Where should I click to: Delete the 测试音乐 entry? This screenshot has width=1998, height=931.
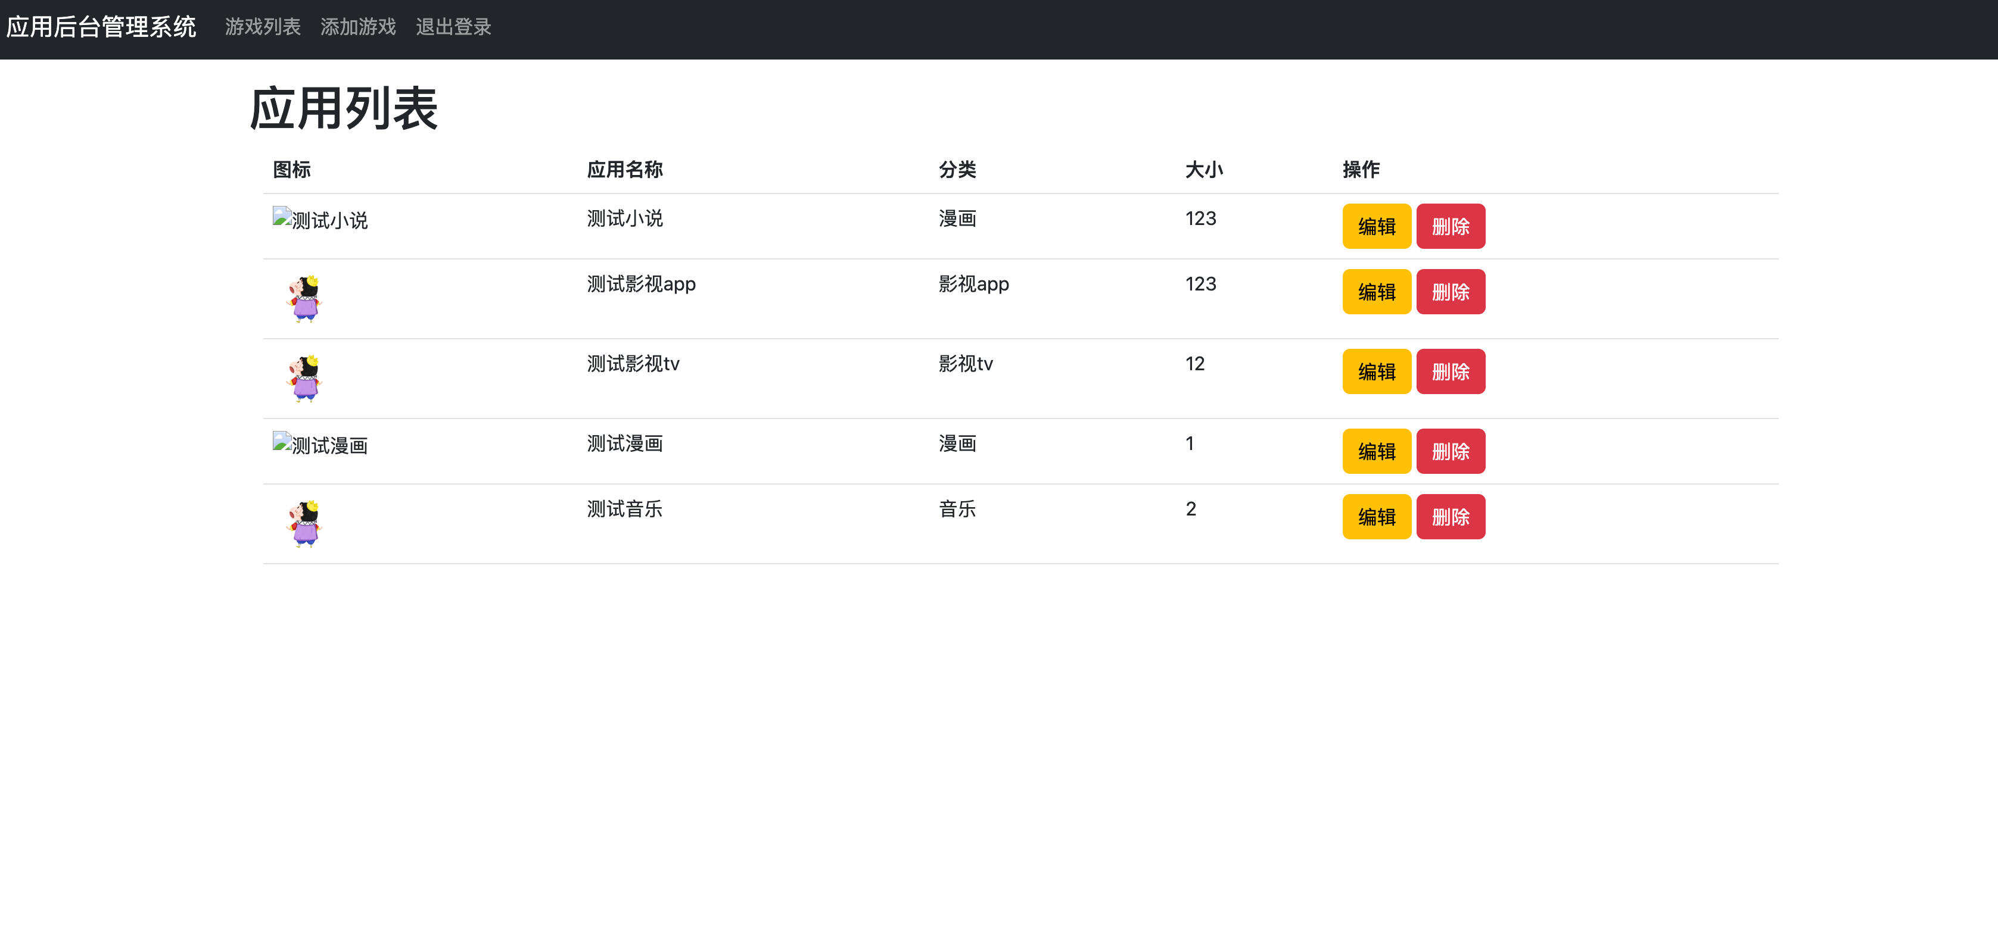point(1451,516)
